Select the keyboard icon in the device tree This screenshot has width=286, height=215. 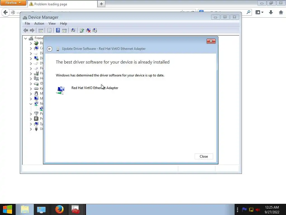coord(36,88)
